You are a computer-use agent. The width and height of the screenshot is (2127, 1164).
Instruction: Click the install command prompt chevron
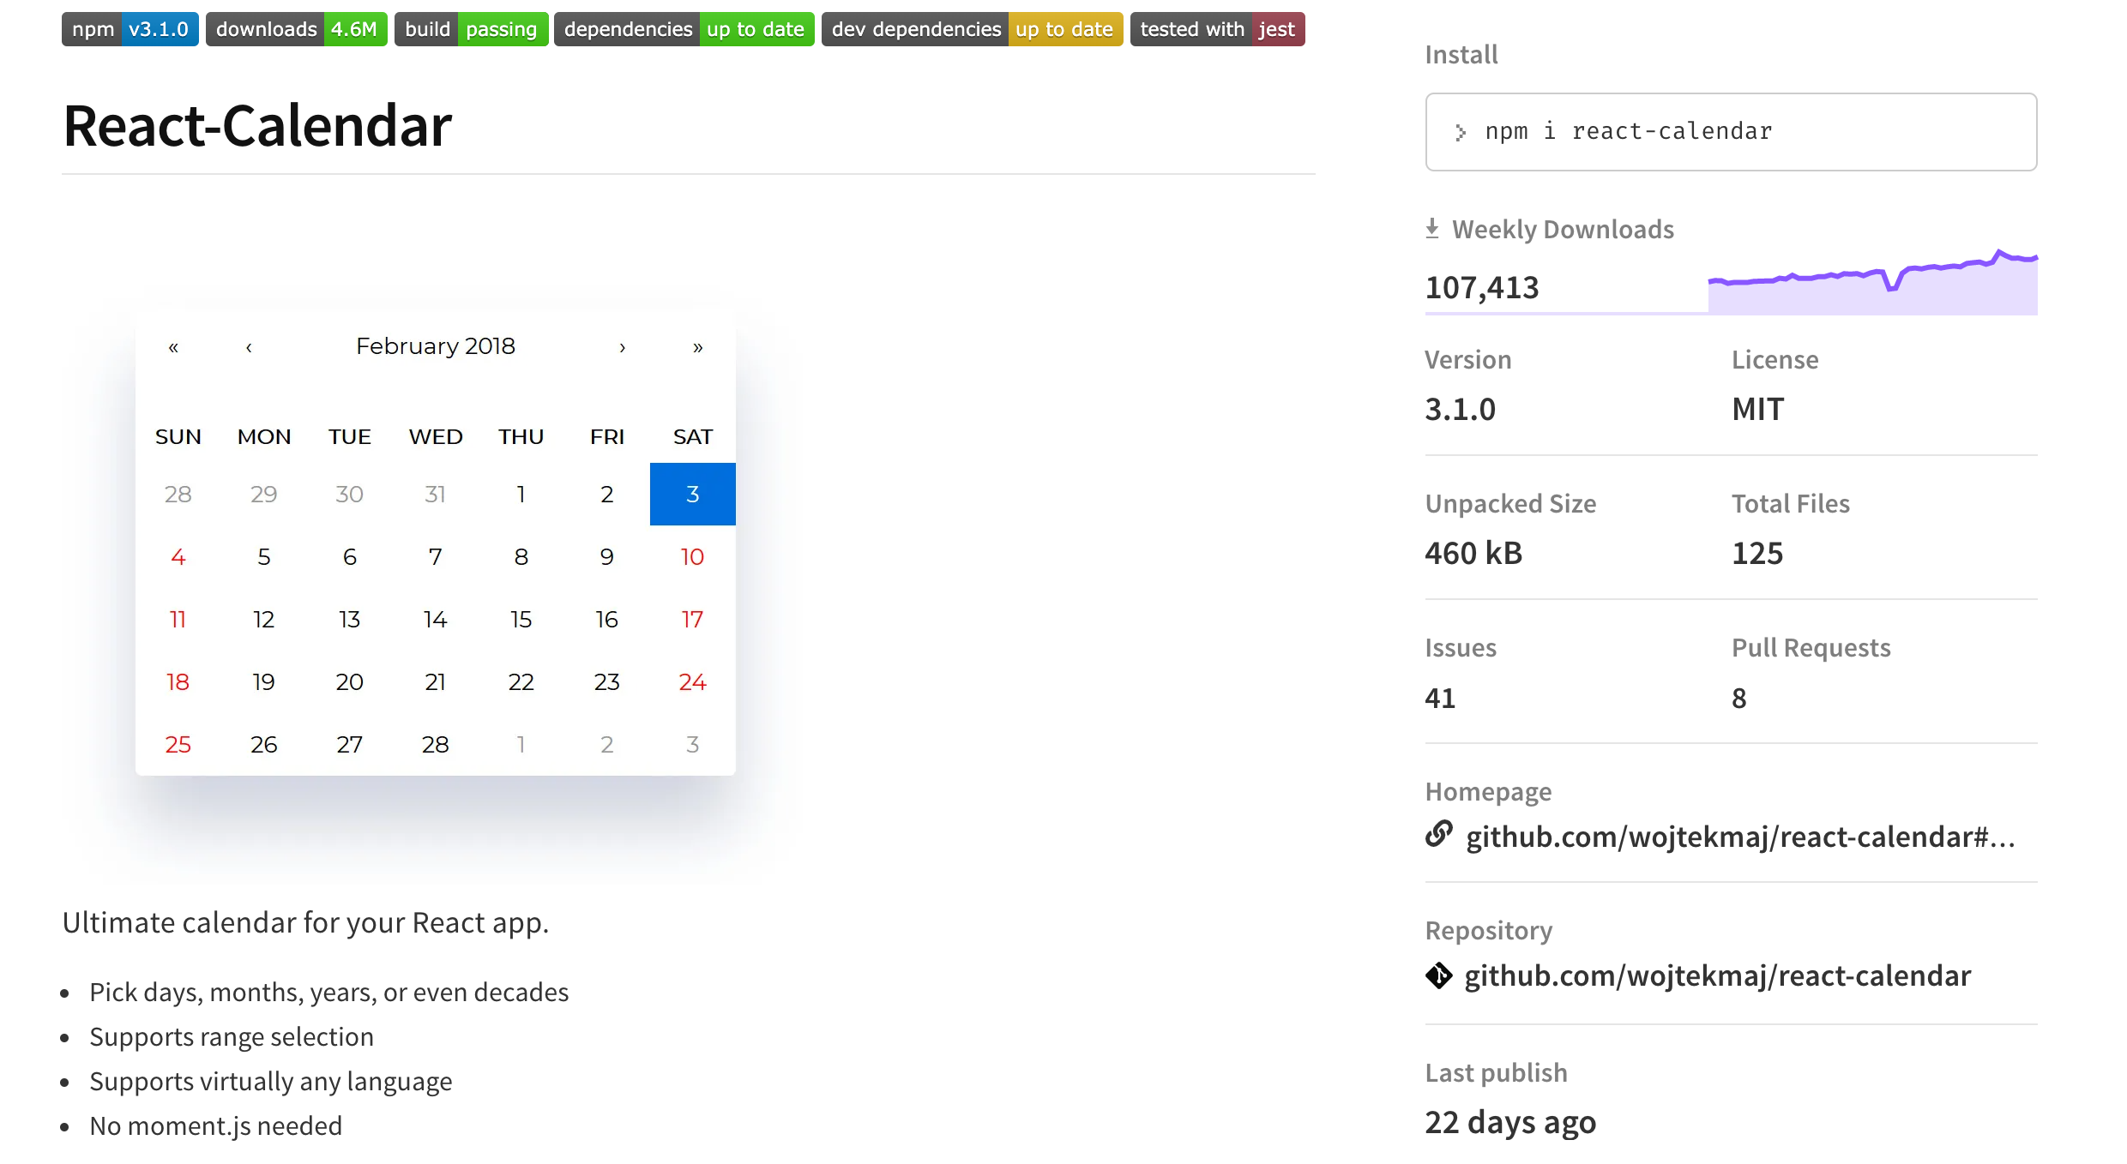click(1461, 132)
